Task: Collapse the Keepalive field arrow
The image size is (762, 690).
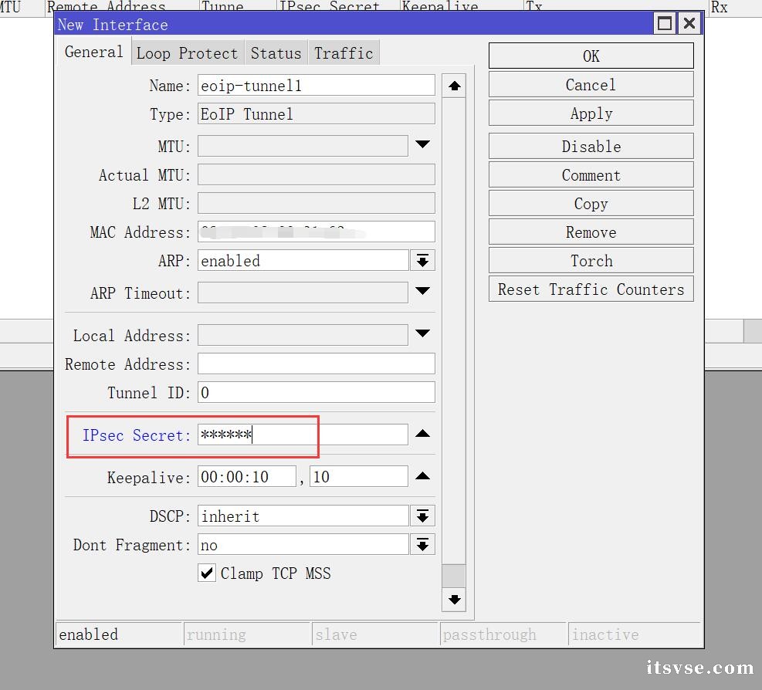Action: pos(422,476)
